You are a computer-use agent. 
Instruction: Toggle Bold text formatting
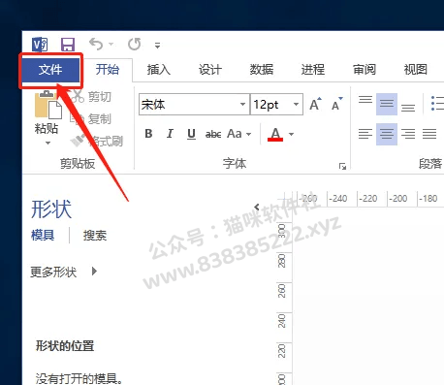(x=148, y=134)
